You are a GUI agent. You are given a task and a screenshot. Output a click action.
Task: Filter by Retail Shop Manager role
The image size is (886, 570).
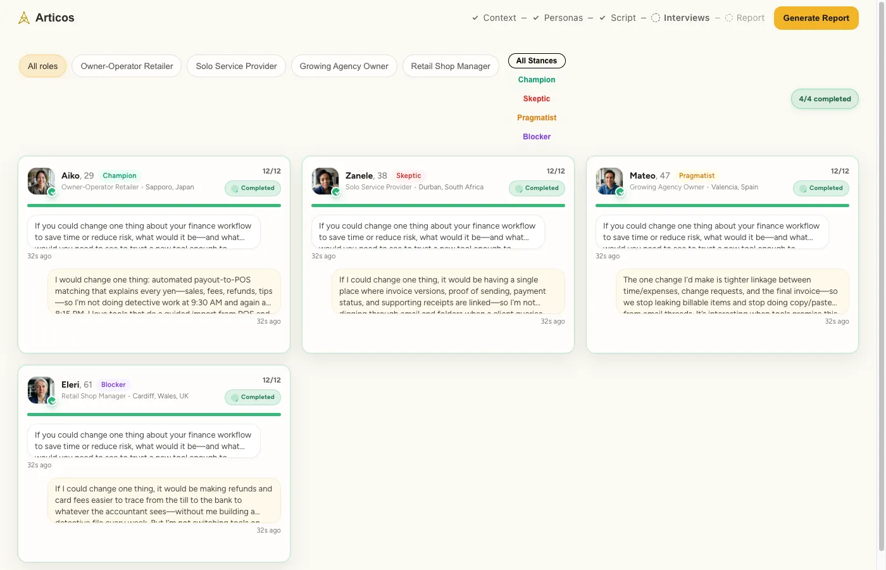(451, 66)
